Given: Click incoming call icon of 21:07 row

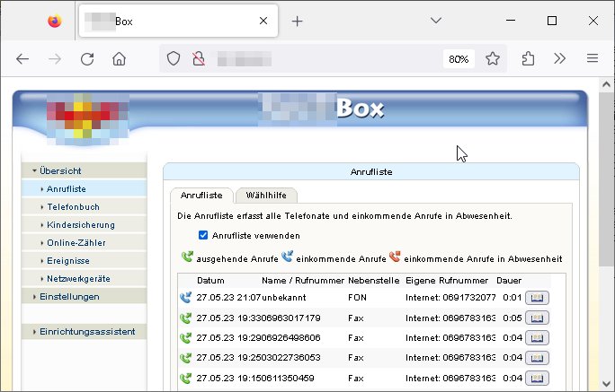Looking at the screenshot, I should (x=185, y=297).
